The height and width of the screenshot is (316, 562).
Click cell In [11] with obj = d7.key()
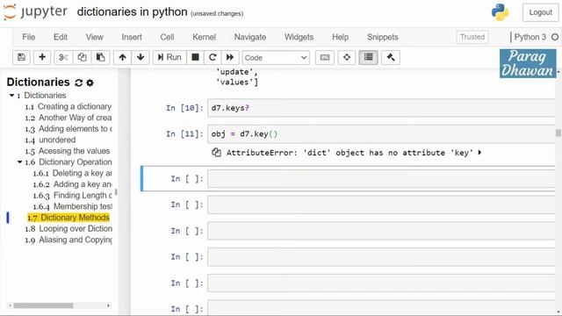pyautogui.click(x=381, y=134)
